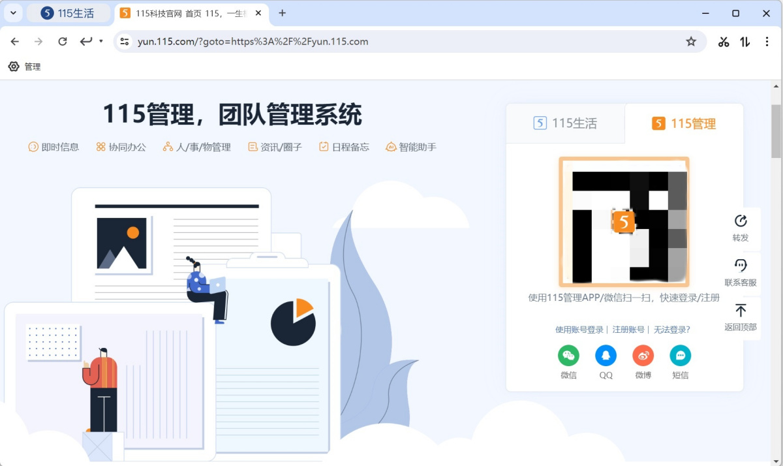Bookmark this page with star icon
This screenshot has width=783, height=466.
(x=691, y=42)
